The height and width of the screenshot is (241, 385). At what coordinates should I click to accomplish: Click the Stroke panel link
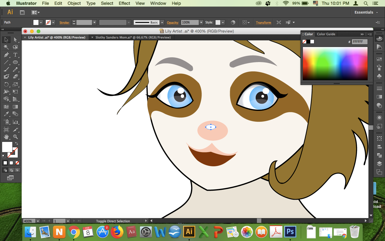point(64,23)
